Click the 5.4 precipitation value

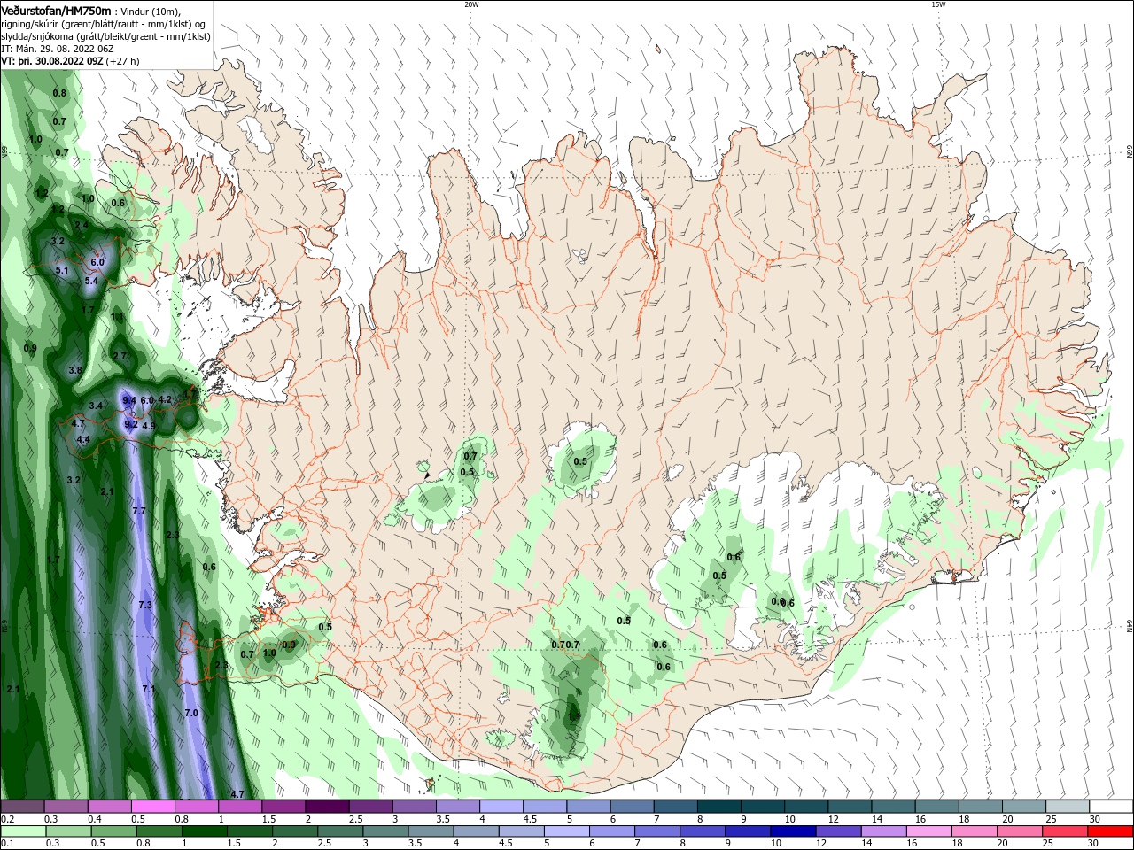click(91, 281)
